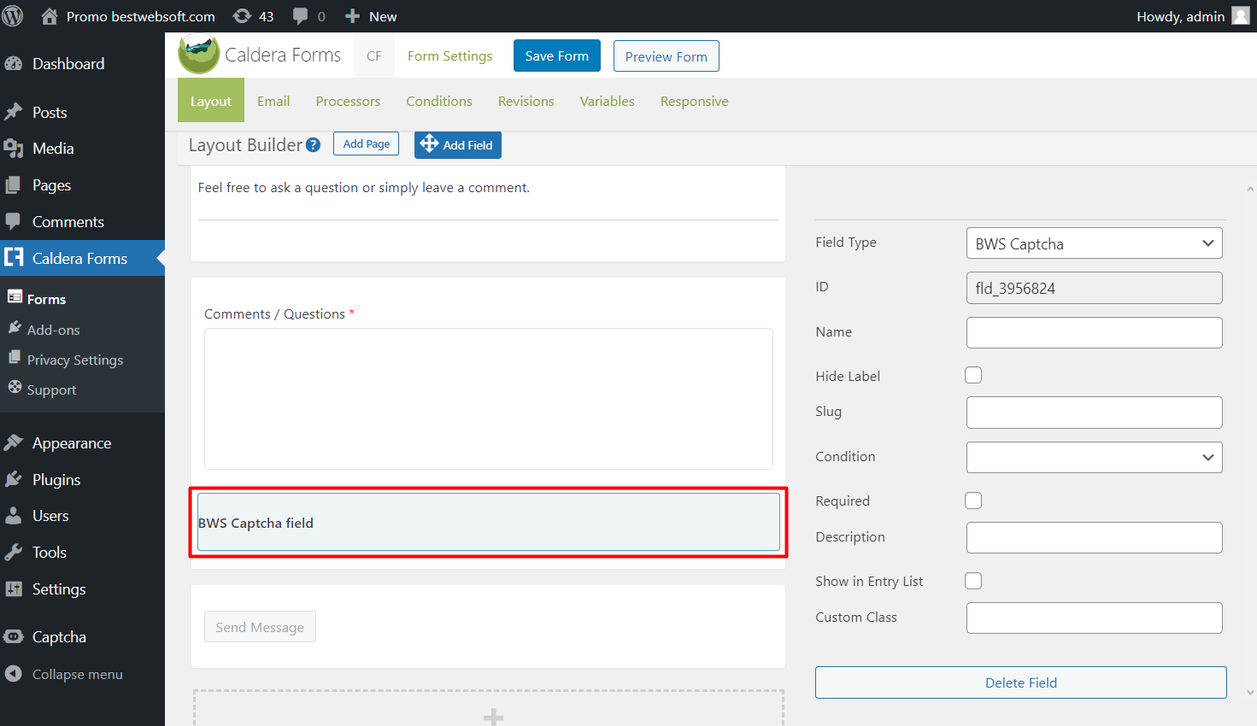The height and width of the screenshot is (726, 1257).
Task: Click the Pages icon in sidebar
Action: pyautogui.click(x=14, y=185)
